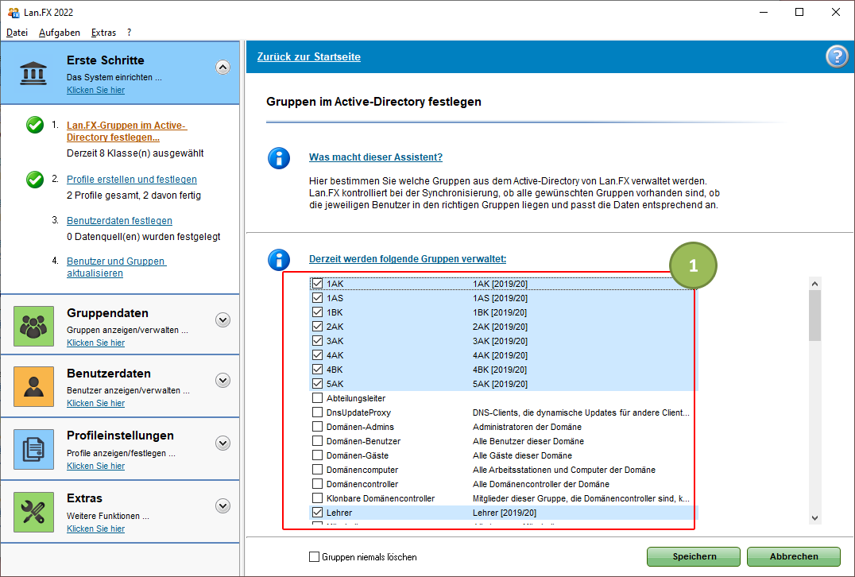The width and height of the screenshot is (855, 577).
Task: Click 'Was macht dieser Assistent?' link
Action: pyautogui.click(x=376, y=157)
